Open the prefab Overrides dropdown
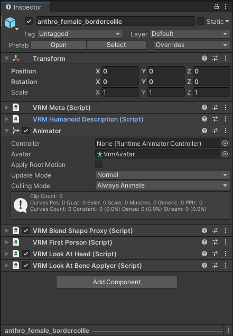233x336 pixels. 192,45
